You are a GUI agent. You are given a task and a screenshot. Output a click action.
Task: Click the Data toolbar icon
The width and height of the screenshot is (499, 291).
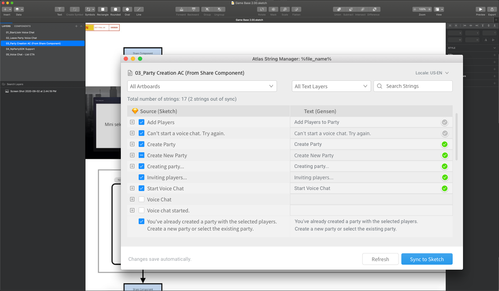coord(19,9)
